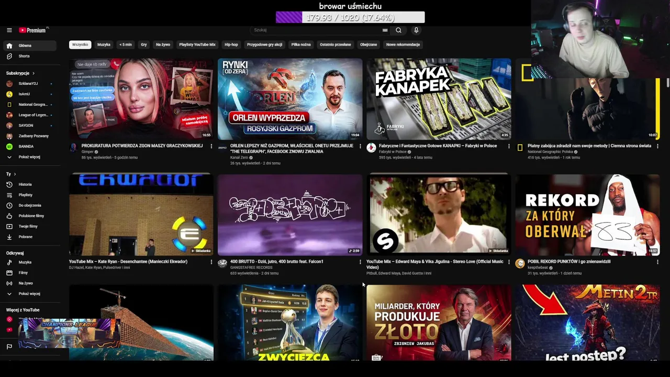670x377 pixels.
Task: Open options menu for Kate Ryan mix
Action: coord(211,262)
